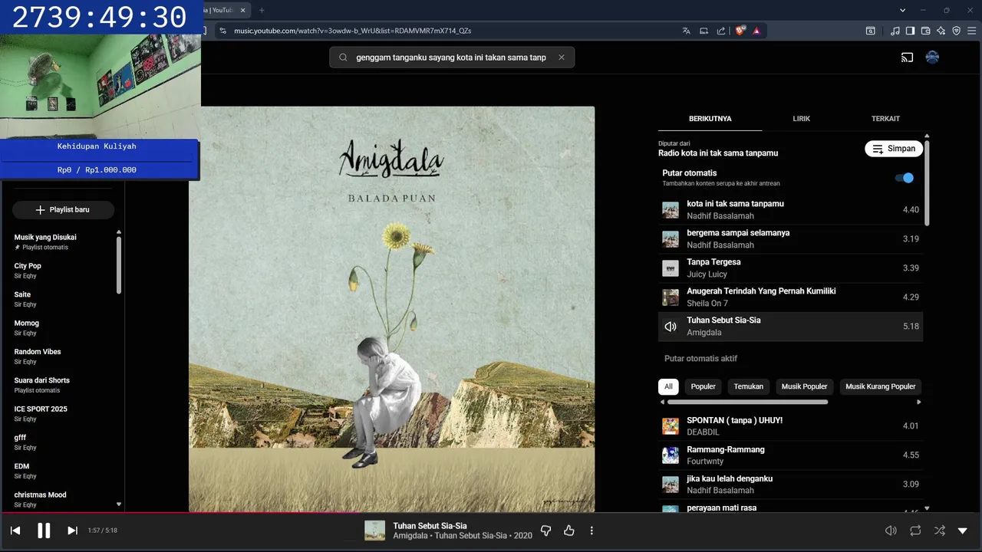Select the Musik Kurang Populer filter chip
Image resolution: width=982 pixels, height=552 pixels.
[x=881, y=386]
